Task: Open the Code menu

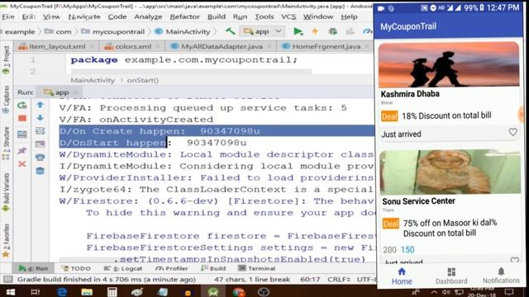Action: (117, 16)
